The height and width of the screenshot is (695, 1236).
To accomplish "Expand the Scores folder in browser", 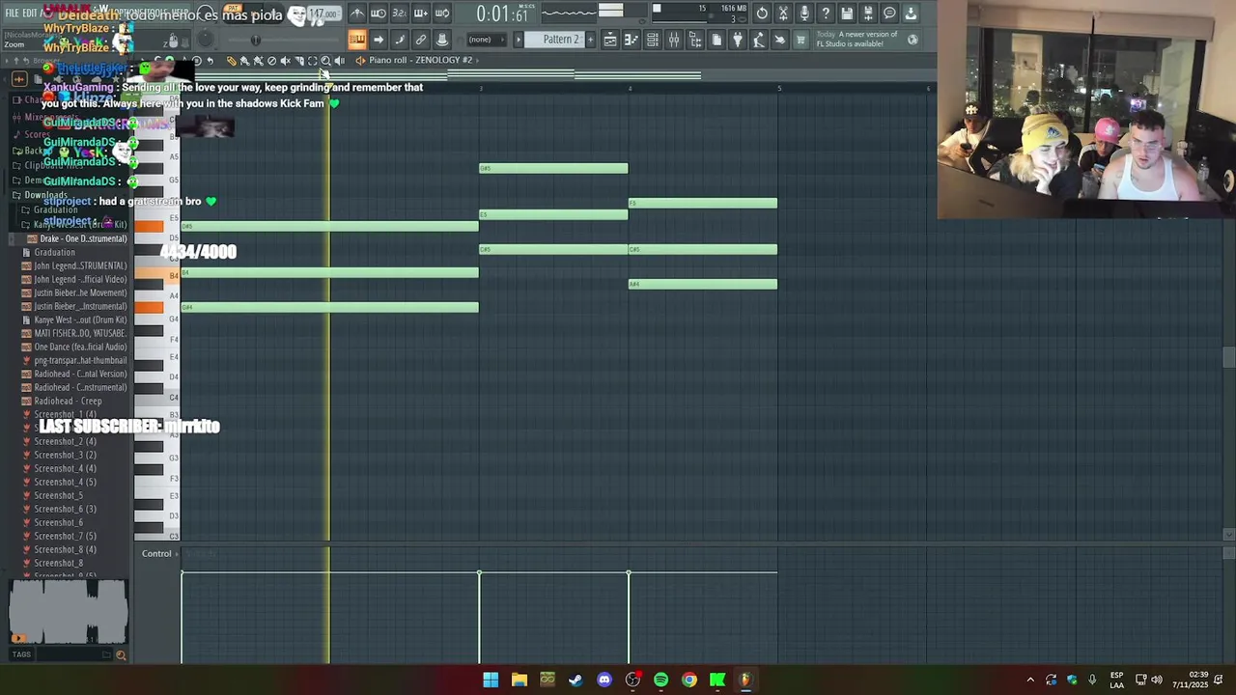I will [x=38, y=134].
